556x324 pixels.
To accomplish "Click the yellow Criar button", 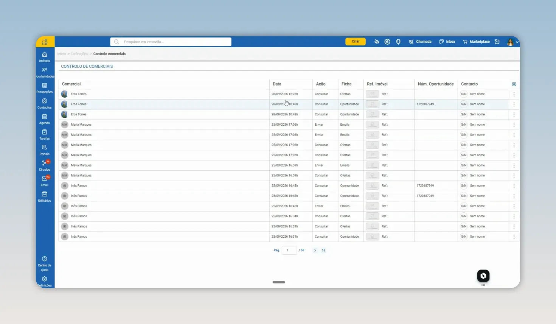I will (x=356, y=42).
